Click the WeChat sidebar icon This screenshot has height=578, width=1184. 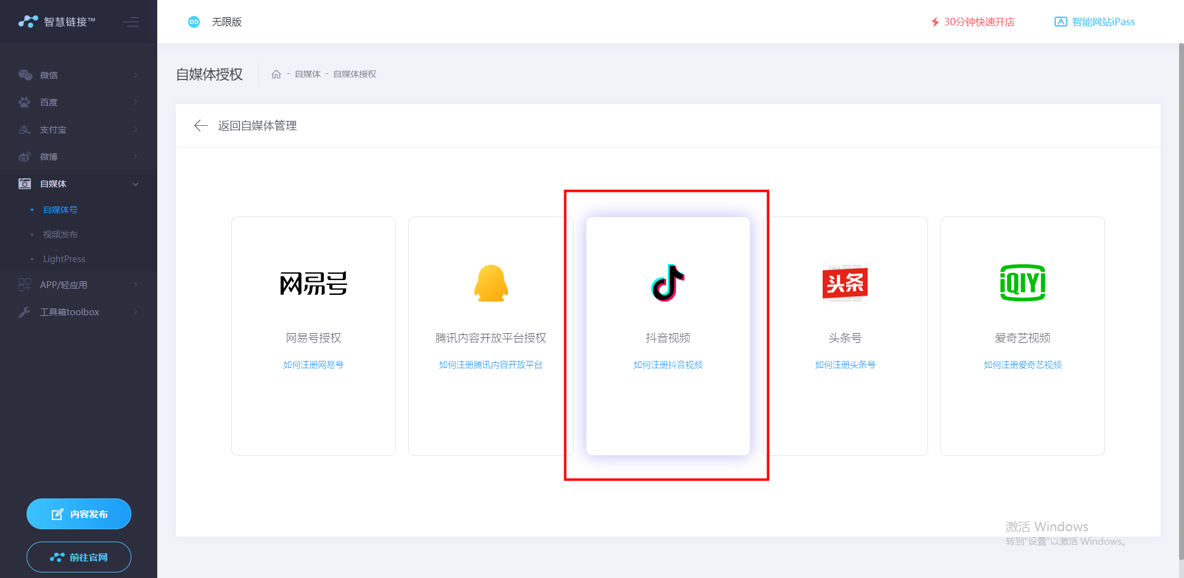click(25, 75)
